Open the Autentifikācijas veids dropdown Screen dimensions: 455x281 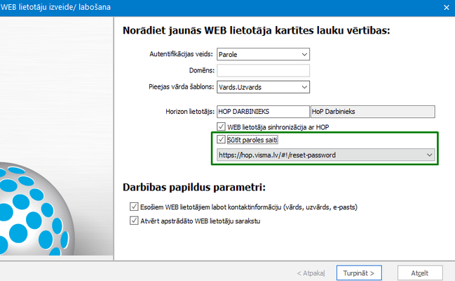[x=263, y=54]
